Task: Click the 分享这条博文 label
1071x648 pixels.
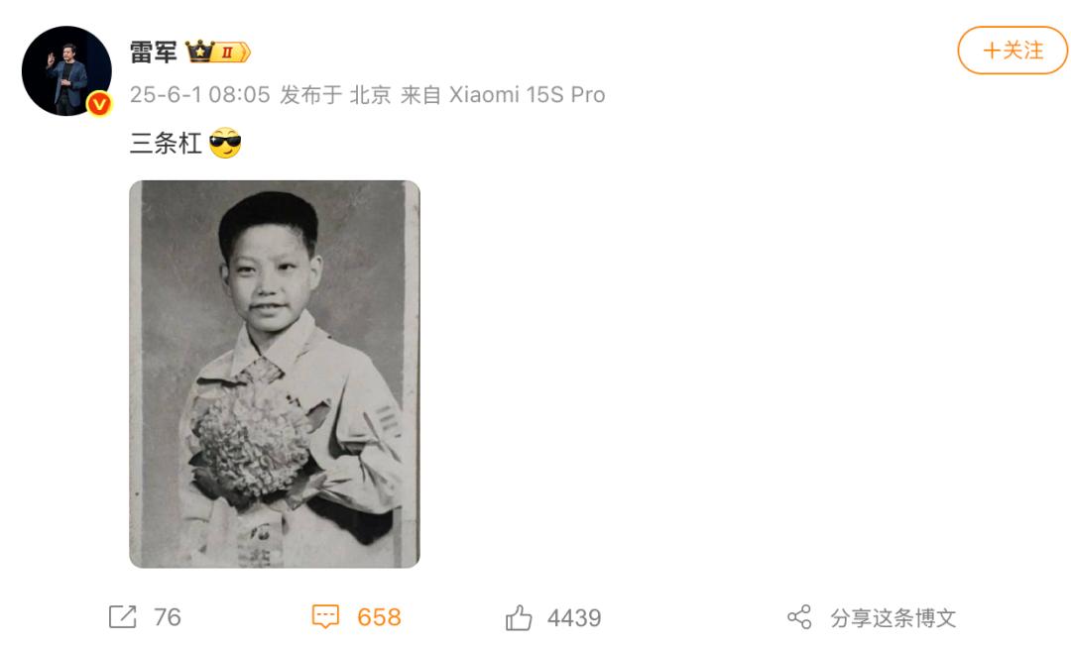Action: click(892, 618)
